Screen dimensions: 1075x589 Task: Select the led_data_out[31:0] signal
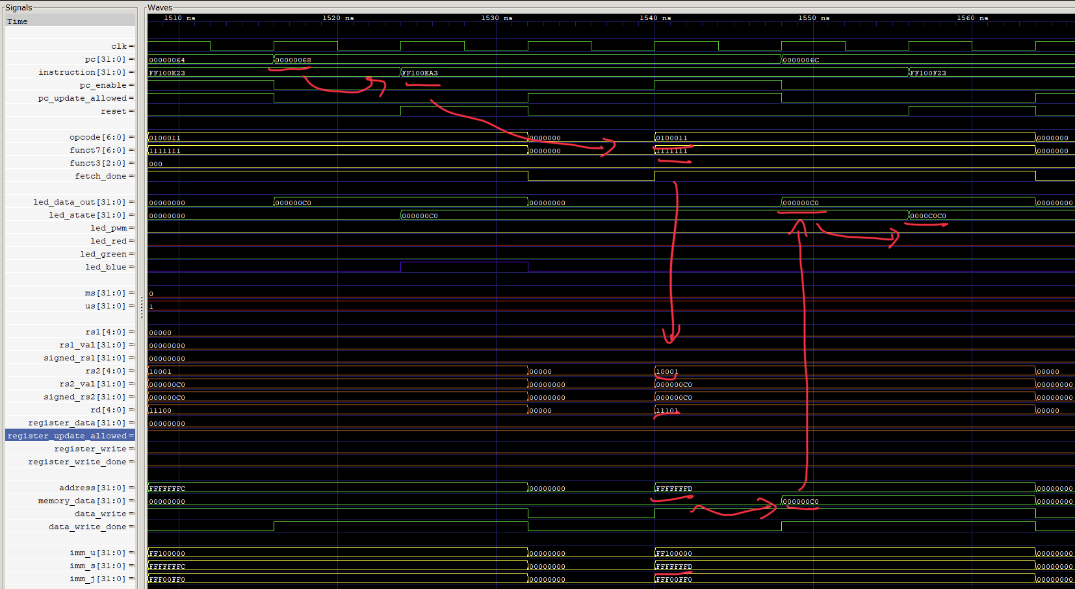pyautogui.click(x=70, y=202)
